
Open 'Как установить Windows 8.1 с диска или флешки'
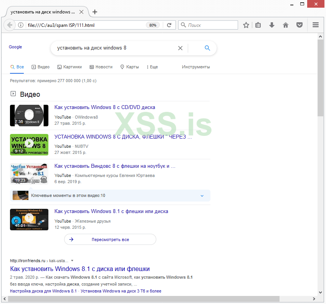pos(80,269)
